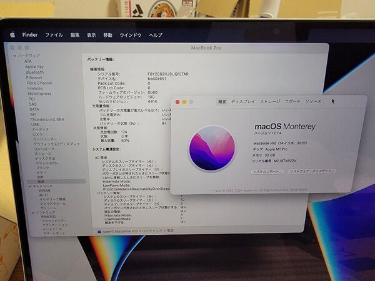375x281 pixels.
Task: Select ネットワーク環境 in the sidebar
Action: click(52, 199)
